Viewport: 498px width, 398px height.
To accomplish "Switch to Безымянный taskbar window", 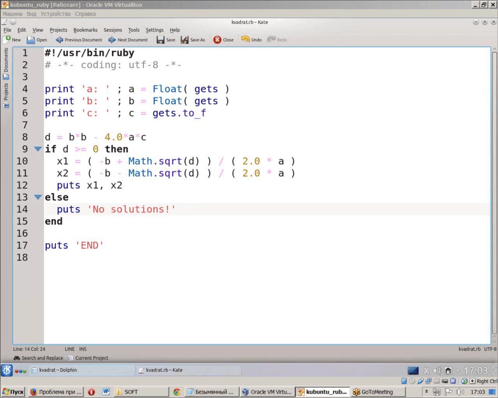I will tap(211, 392).
